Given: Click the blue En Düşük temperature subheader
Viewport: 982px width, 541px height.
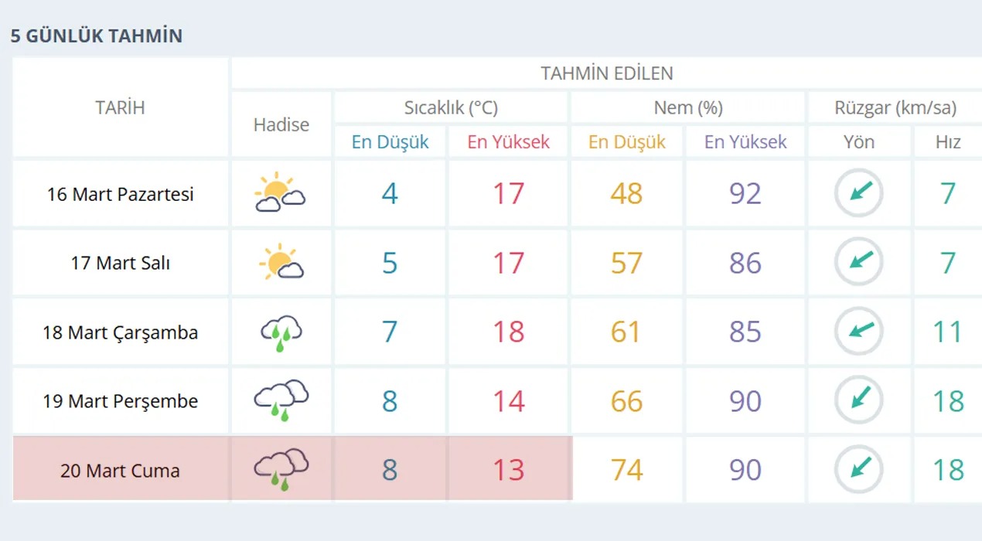Looking at the screenshot, I should click(390, 141).
